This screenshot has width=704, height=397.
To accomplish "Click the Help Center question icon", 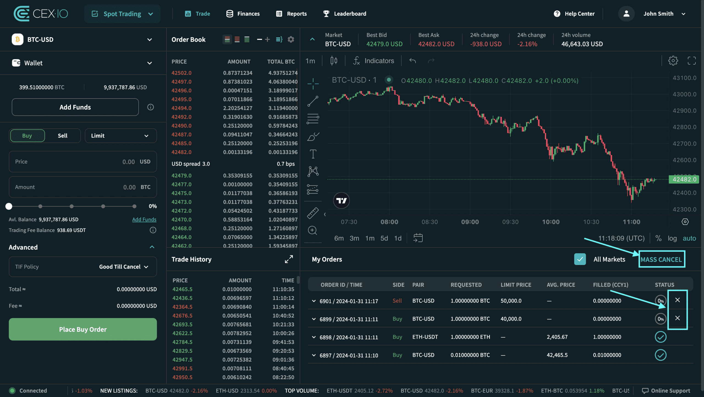I will [557, 14].
